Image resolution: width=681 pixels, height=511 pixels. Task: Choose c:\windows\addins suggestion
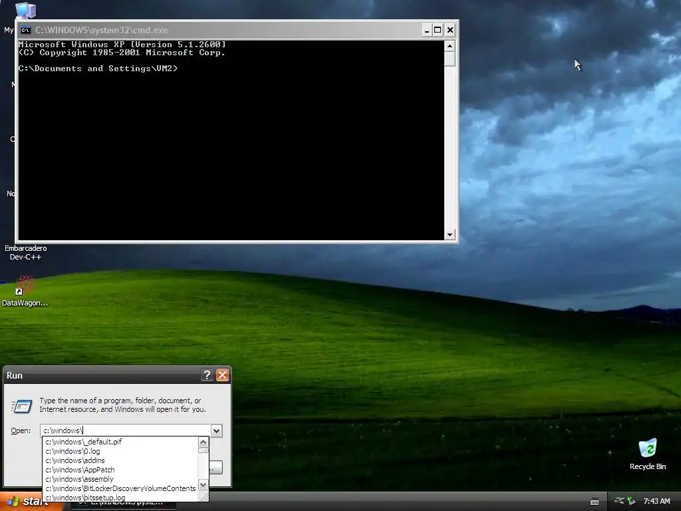pyautogui.click(x=120, y=460)
